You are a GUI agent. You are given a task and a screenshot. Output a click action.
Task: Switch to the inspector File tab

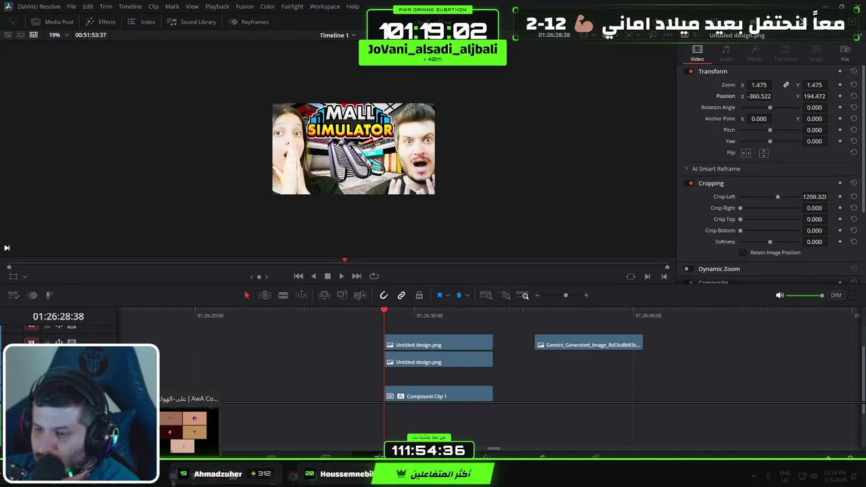(845, 53)
